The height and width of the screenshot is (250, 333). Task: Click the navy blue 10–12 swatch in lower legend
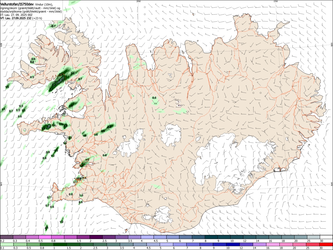(233, 244)
